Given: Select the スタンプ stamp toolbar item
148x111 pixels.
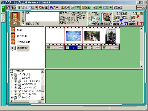Looking at the screenshot, I should [x=65, y=7].
